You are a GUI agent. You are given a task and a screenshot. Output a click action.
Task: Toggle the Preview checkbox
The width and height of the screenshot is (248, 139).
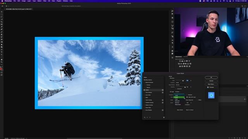(x=208, y=87)
